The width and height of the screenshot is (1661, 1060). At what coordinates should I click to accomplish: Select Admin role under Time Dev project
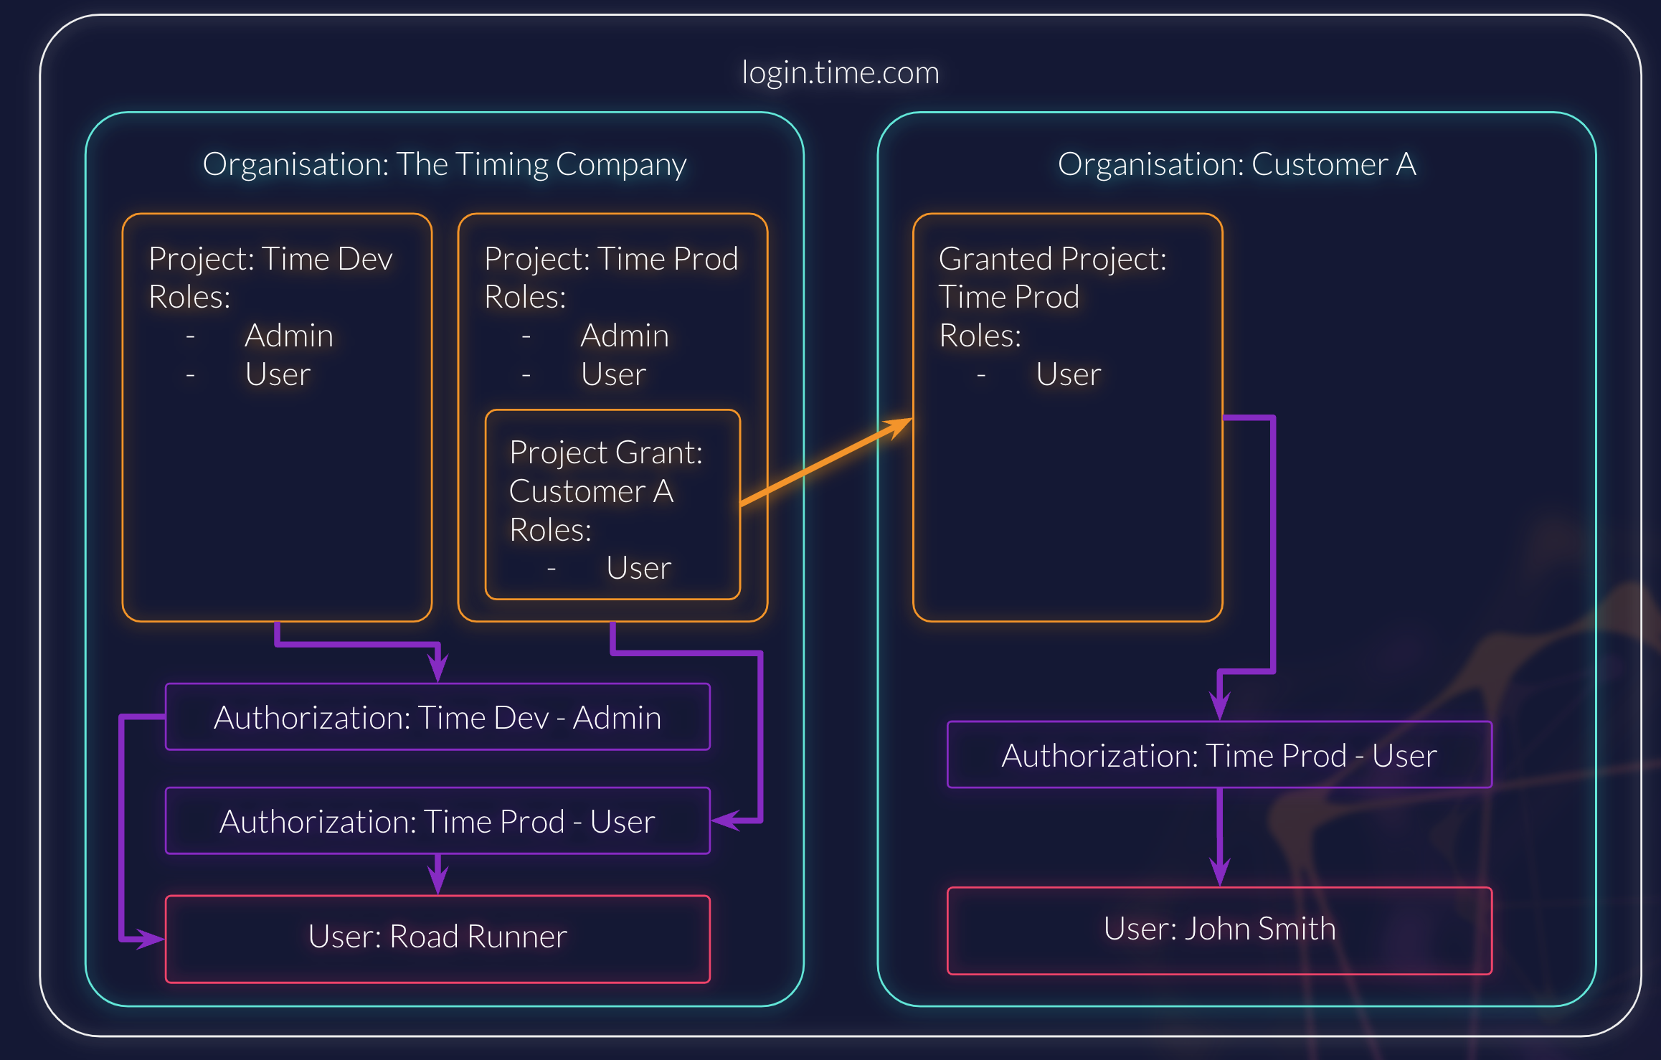point(288,336)
